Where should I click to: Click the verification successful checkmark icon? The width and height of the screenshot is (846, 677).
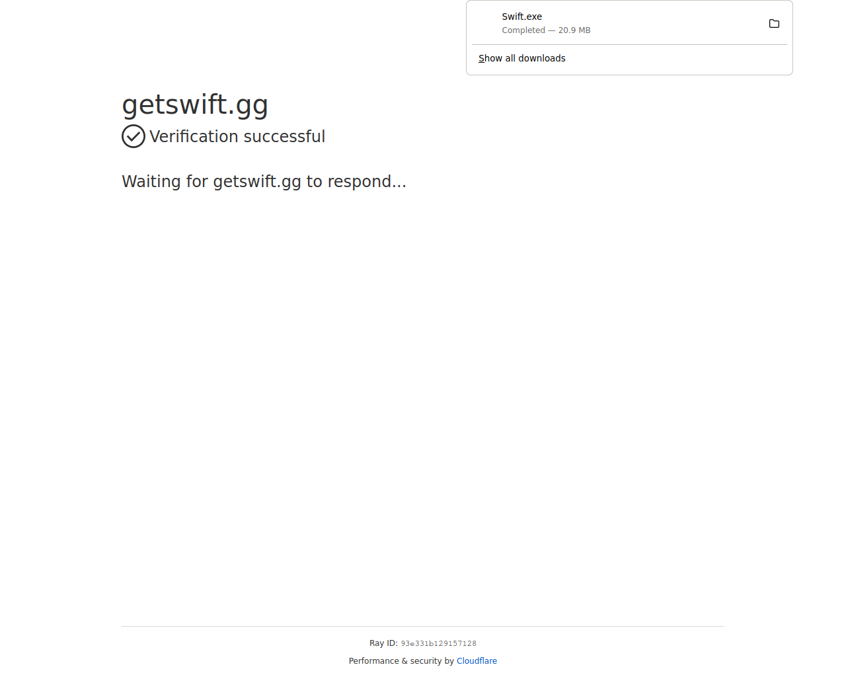(x=134, y=136)
